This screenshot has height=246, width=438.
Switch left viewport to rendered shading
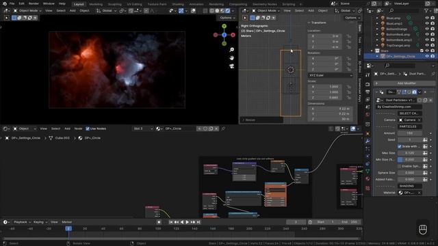click(227, 11)
